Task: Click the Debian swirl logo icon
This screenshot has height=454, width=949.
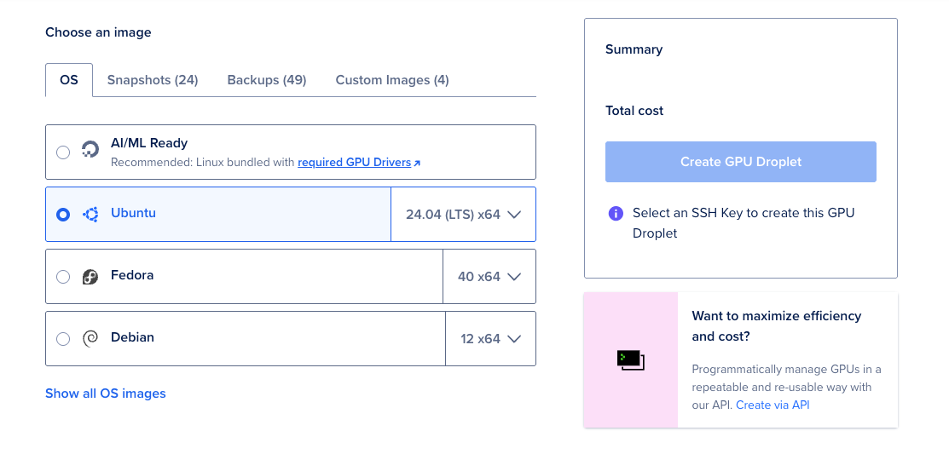Action: coord(90,338)
